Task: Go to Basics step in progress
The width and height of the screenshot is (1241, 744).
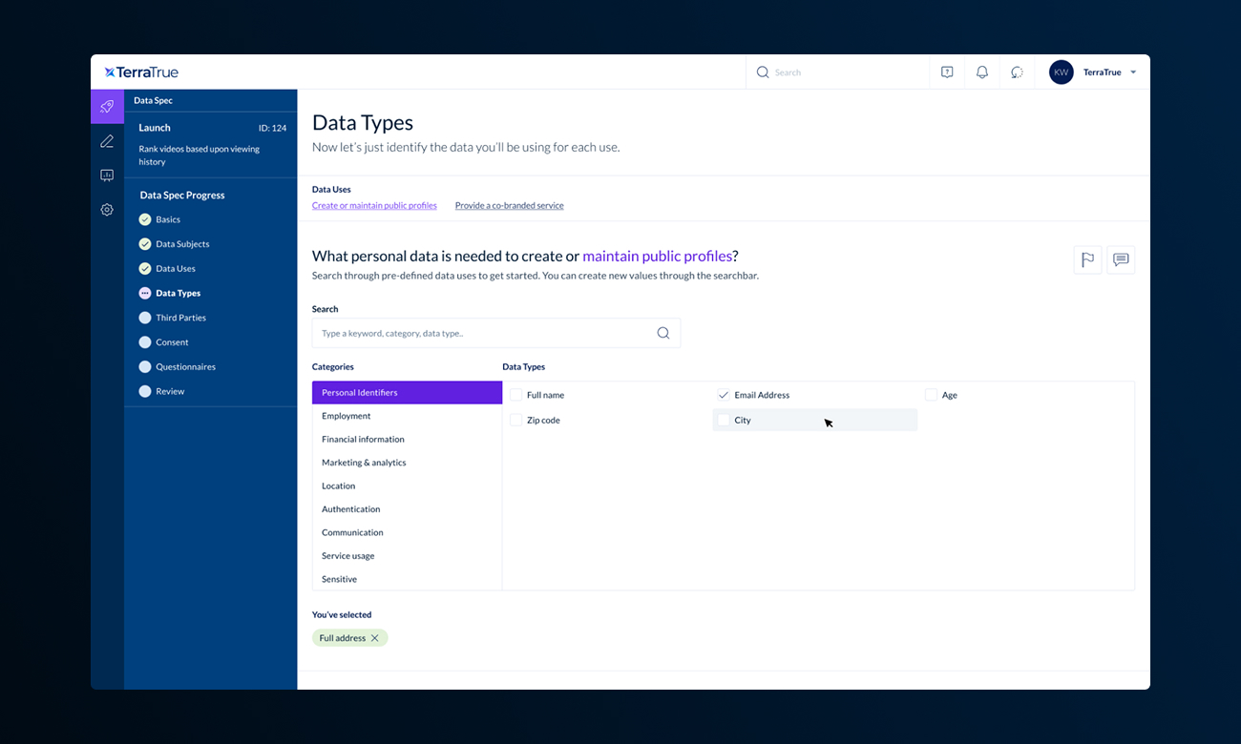Action: pos(168,219)
